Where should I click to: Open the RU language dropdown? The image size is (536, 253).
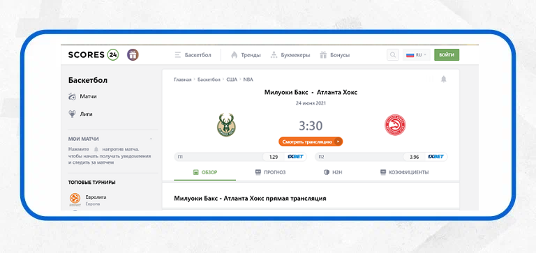(417, 54)
